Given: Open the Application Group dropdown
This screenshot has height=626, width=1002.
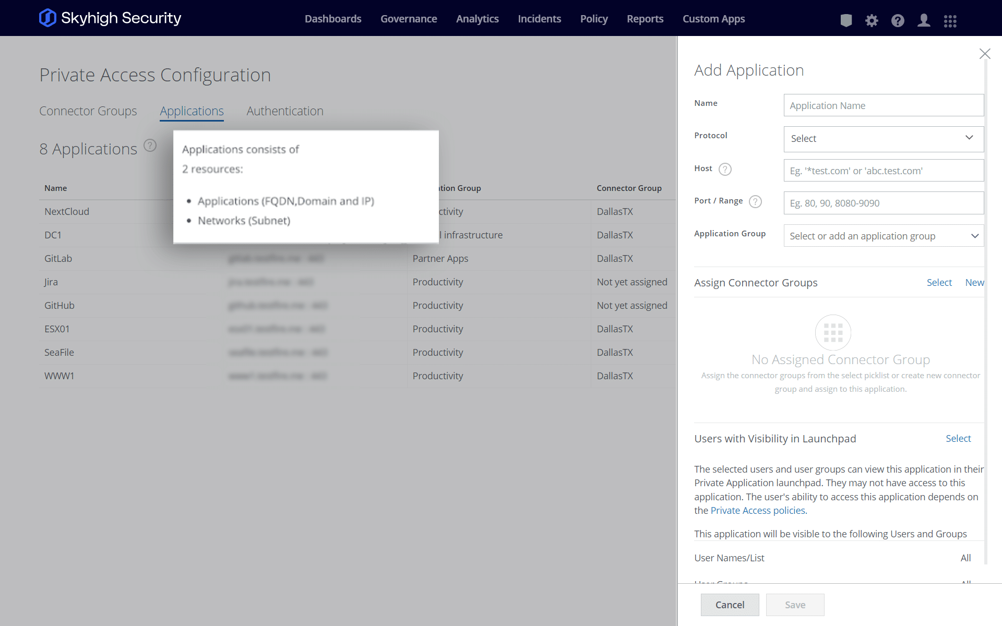Looking at the screenshot, I should (883, 236).
